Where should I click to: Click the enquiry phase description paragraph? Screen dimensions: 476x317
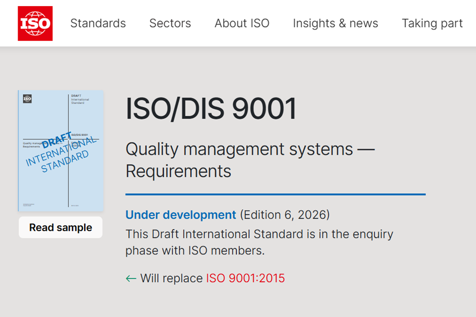pyautogui.click(x=259, y=242)
